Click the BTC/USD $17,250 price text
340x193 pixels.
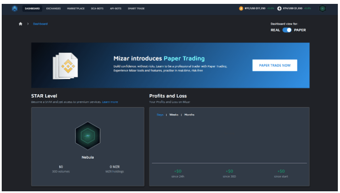pyautogui.click(x=255, y=9)
